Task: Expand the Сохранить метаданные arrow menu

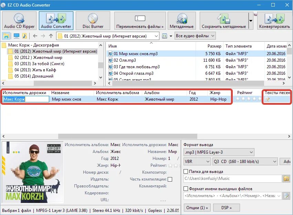Action: tap(251, 21)
